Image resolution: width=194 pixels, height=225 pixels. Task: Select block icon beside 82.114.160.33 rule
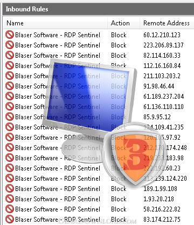pyautogui.click(x=10, y=55)
